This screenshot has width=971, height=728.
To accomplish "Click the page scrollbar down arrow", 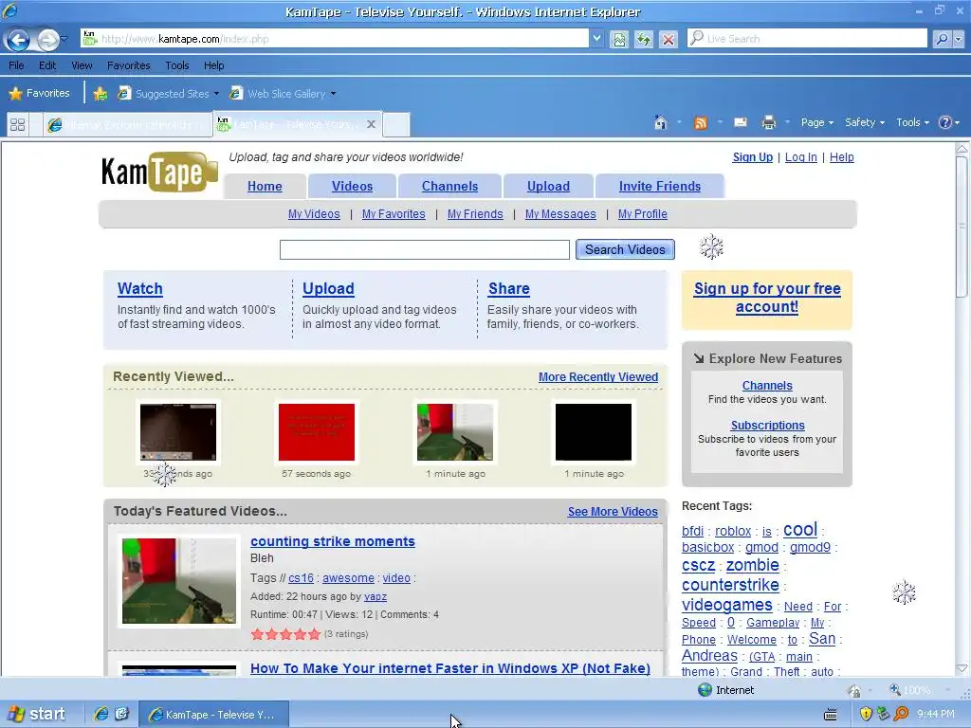I will click(962, 668).
